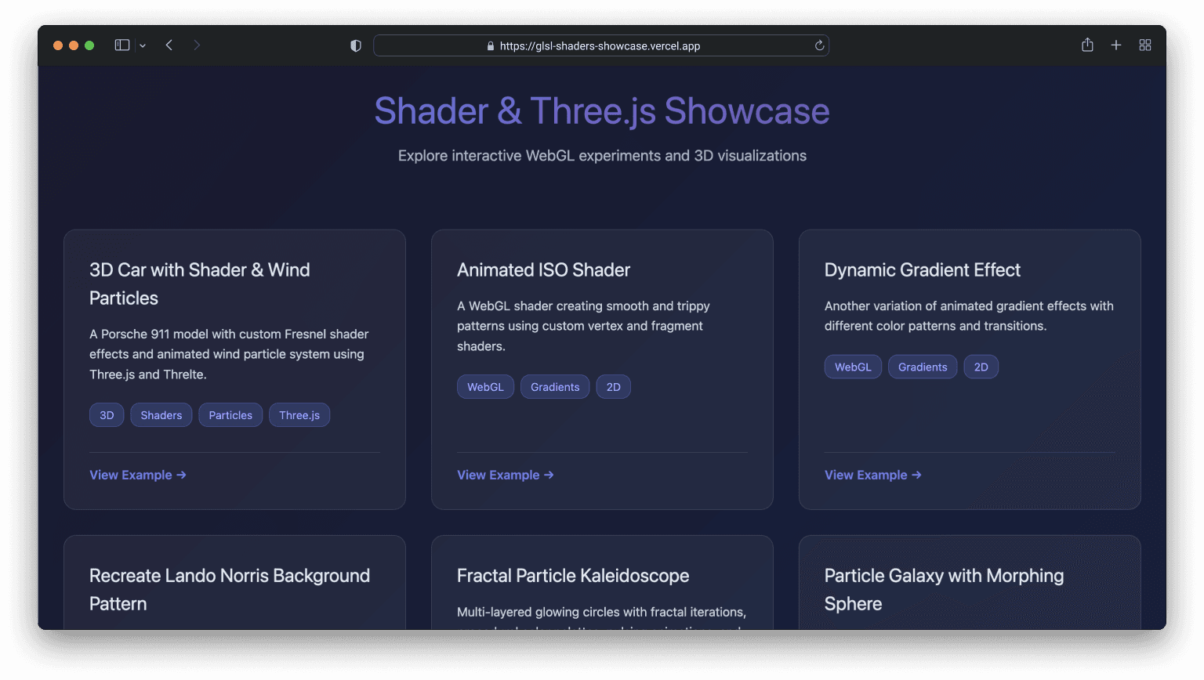Click the Shaders tag on the car card
The image size is (1204, 680).
click(161, 414)
